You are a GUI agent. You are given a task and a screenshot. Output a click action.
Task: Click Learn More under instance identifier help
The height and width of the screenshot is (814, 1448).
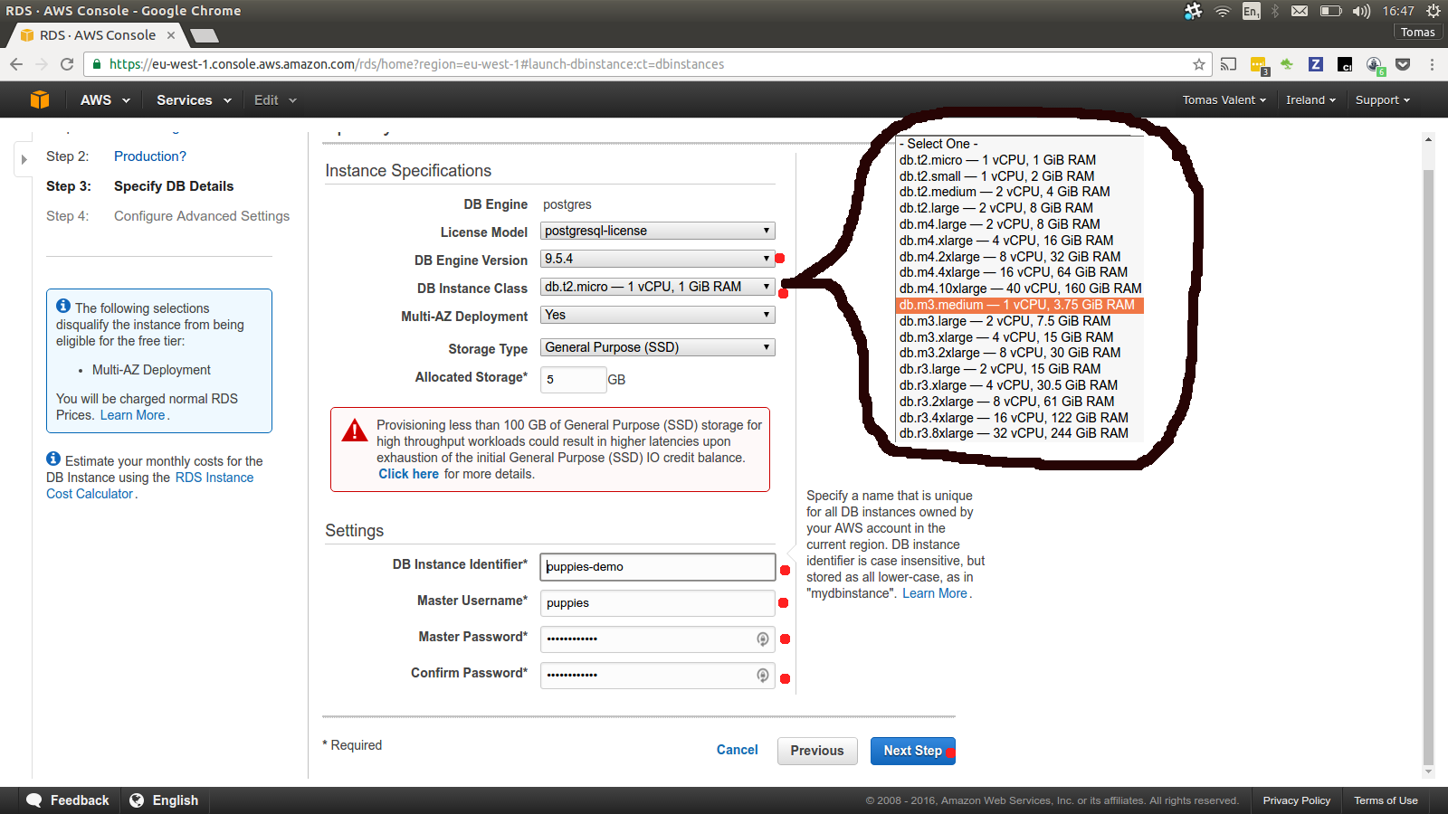coord(935,593)
